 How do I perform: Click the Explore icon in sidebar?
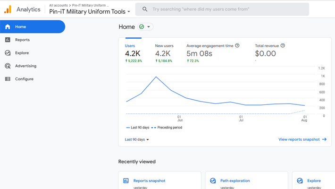pyautogui.click(x=8, y=53)
